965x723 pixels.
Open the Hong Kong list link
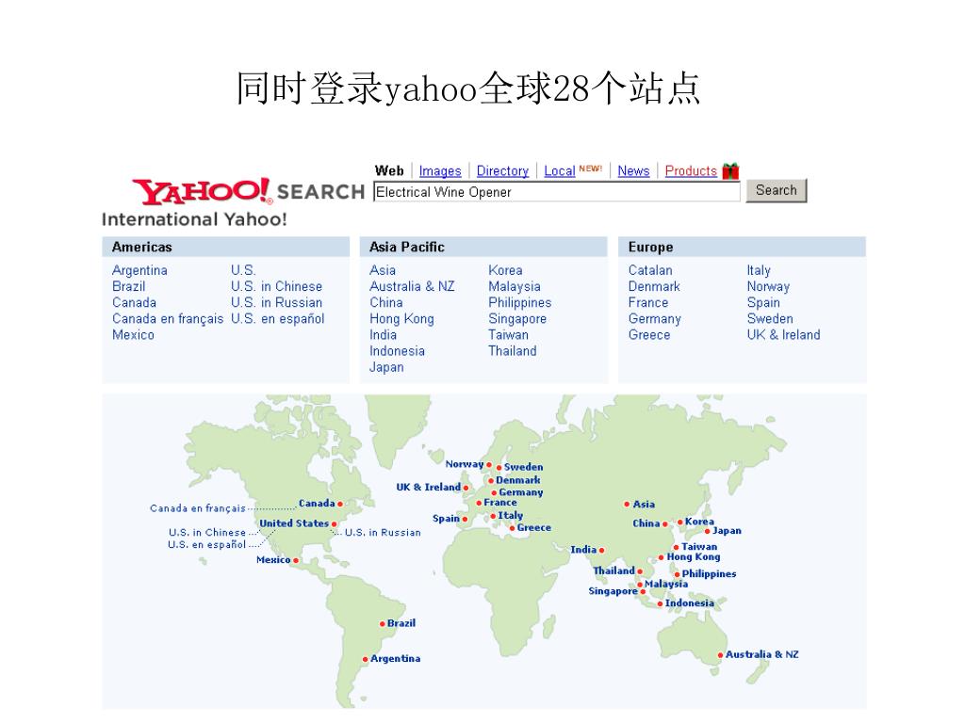[x=401, y=318]
